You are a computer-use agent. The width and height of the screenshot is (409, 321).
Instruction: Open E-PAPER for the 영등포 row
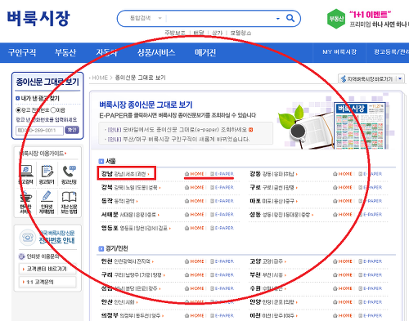pyautogui.click(x=222, y=228)
